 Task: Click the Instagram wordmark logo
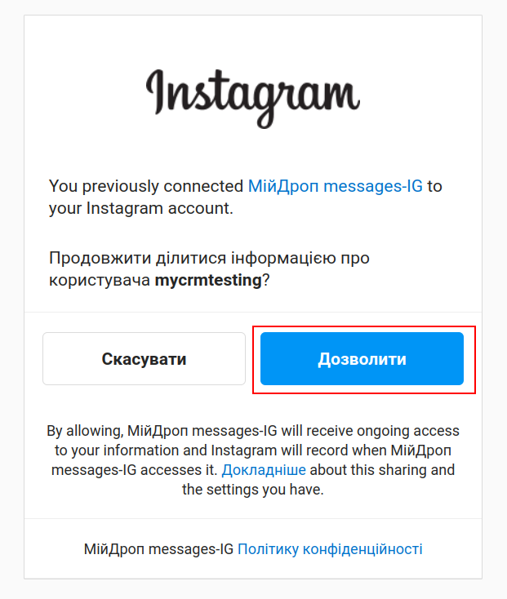tap(253, 99)
